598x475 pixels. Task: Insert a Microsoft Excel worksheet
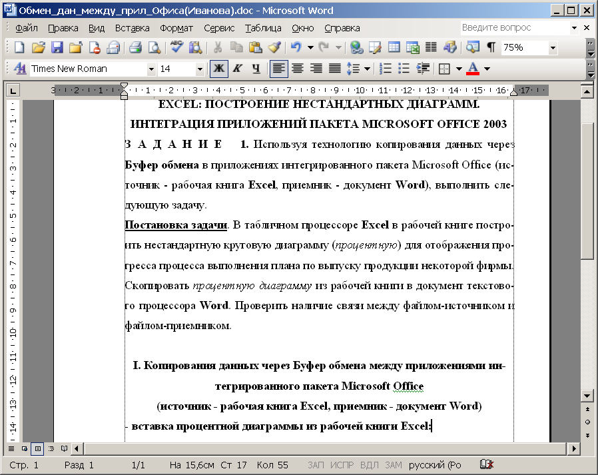pyautogui.click(x=413, y=48)
